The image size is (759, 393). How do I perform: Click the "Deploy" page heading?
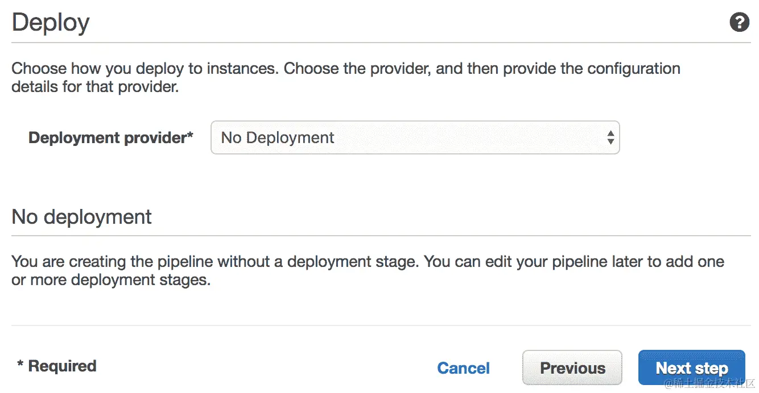(51, 23)
